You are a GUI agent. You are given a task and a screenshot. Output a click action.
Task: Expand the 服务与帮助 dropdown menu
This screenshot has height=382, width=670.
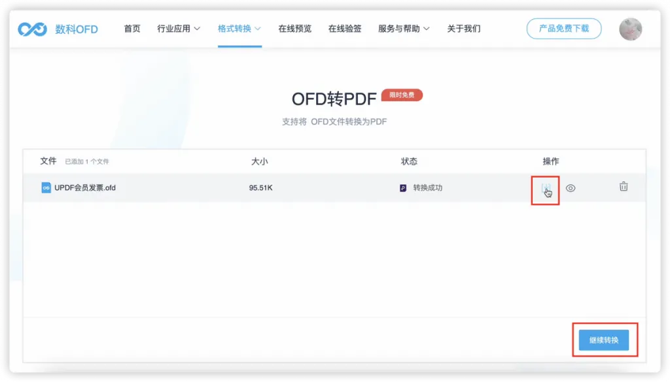coord(404,29)
